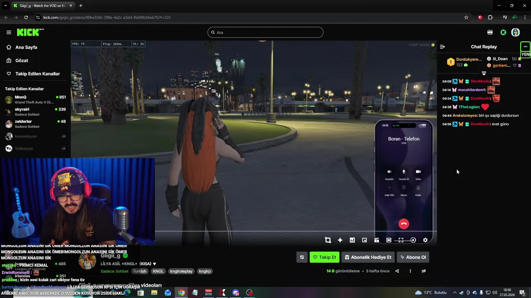Click the kick.com address bar URL
531x298 pixels.
(x=107, y=17)
